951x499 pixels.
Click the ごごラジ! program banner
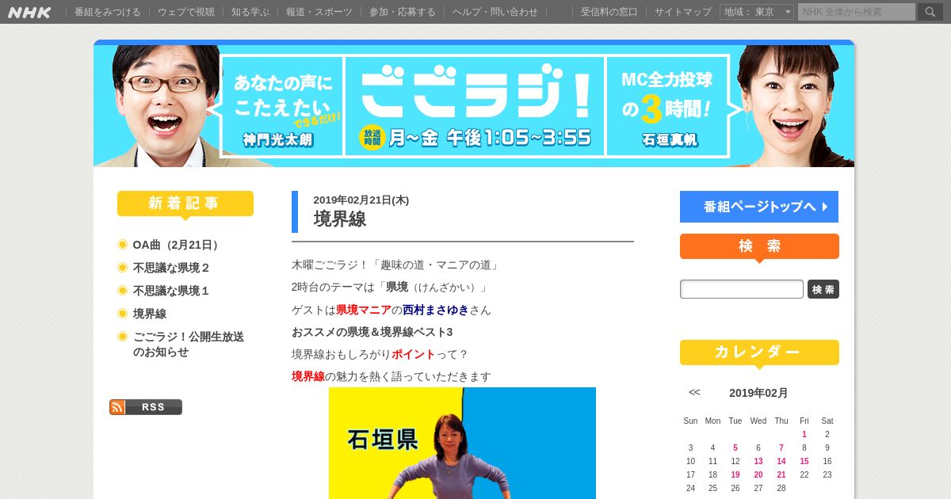coord(474,105)
